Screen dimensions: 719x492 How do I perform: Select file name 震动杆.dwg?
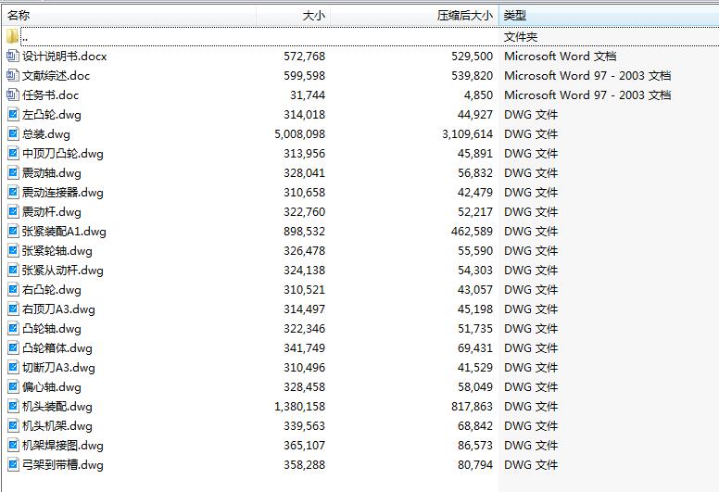[x=52, y=212]
